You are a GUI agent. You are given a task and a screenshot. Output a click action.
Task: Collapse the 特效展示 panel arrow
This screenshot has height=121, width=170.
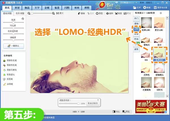click(x=161, y=13)
